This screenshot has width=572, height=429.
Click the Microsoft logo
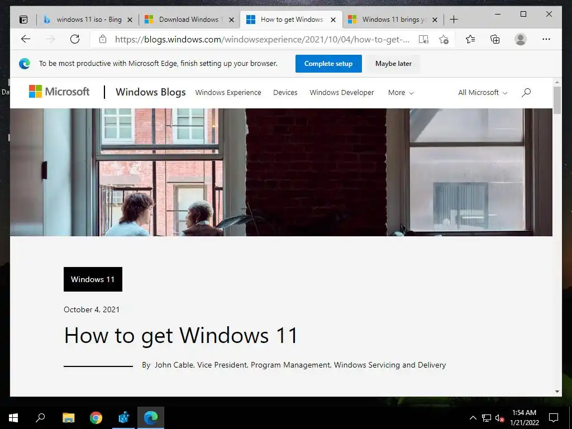click(59, 92)
